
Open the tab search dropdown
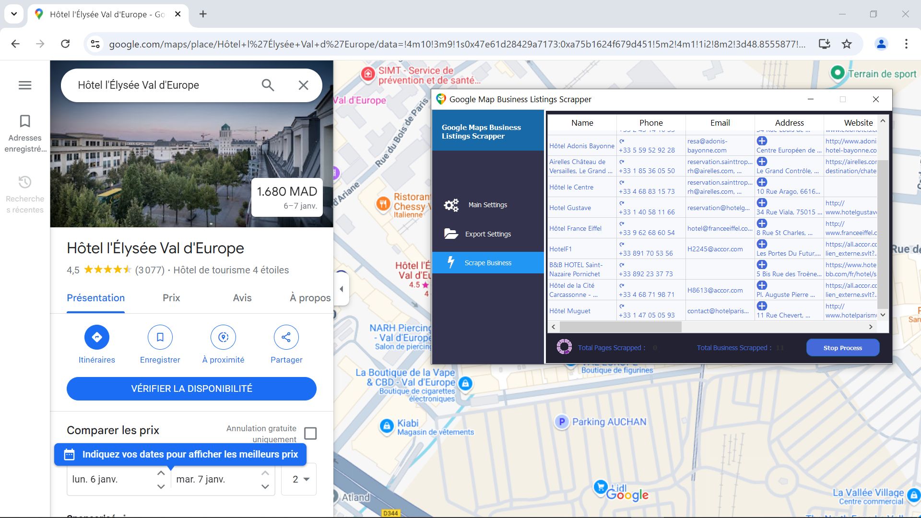(14, 14)
